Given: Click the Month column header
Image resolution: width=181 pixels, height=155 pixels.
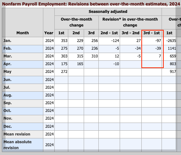Looking at the screenshot, I should tap(23, 33).
